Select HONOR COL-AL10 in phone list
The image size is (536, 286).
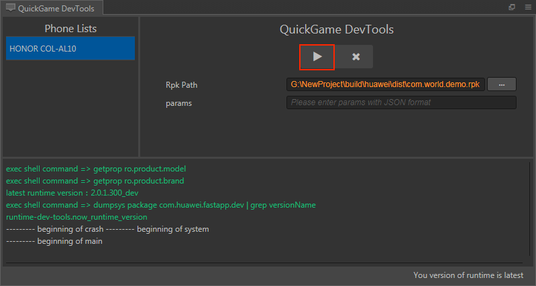click(70, 48)
